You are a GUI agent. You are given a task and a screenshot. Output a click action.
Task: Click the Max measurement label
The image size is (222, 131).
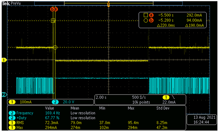point(20,128)
